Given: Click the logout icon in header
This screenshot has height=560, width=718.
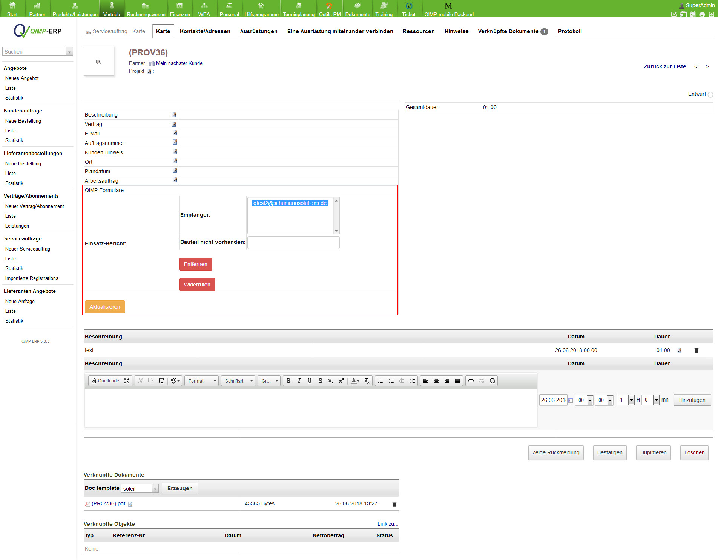Looking at the screenshot, I should (711, 14).
